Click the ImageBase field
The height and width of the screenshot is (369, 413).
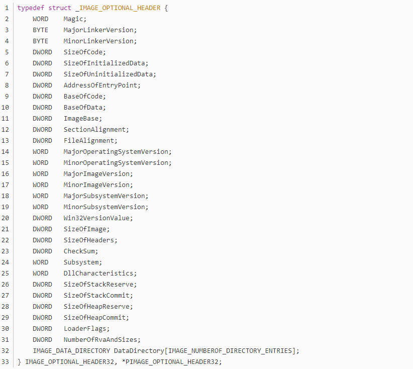(x=81, y=119)
